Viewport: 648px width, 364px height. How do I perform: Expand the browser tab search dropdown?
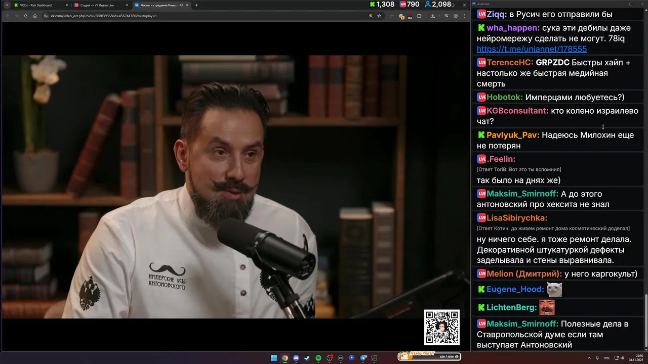point(7,5)
